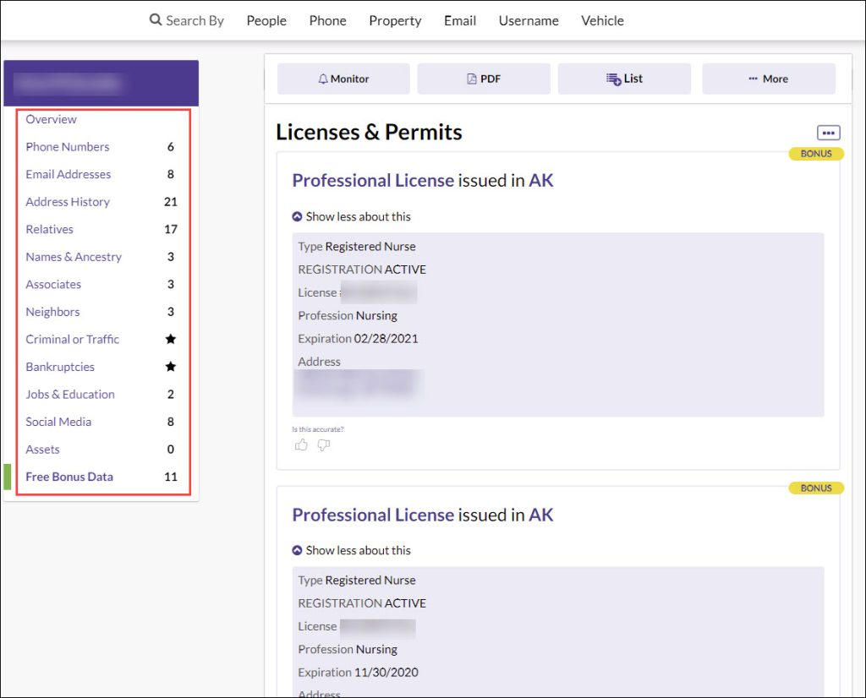
Task: Click the BONUS badge on the second license card
Action: coord(816,488)
